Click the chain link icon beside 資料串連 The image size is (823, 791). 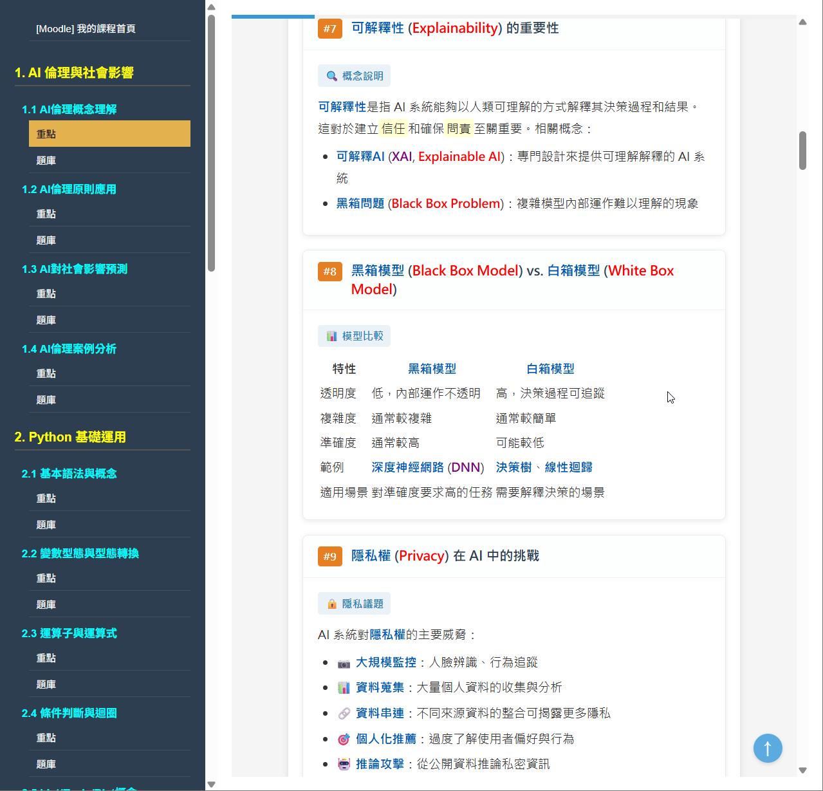(344, 713)
